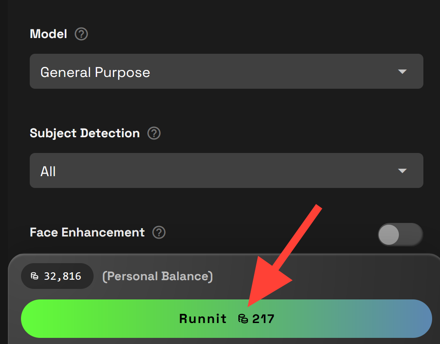Click the Face Enhancement help question mark

click(x=159, y=233)
